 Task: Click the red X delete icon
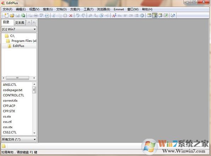[x=71, y=16]
